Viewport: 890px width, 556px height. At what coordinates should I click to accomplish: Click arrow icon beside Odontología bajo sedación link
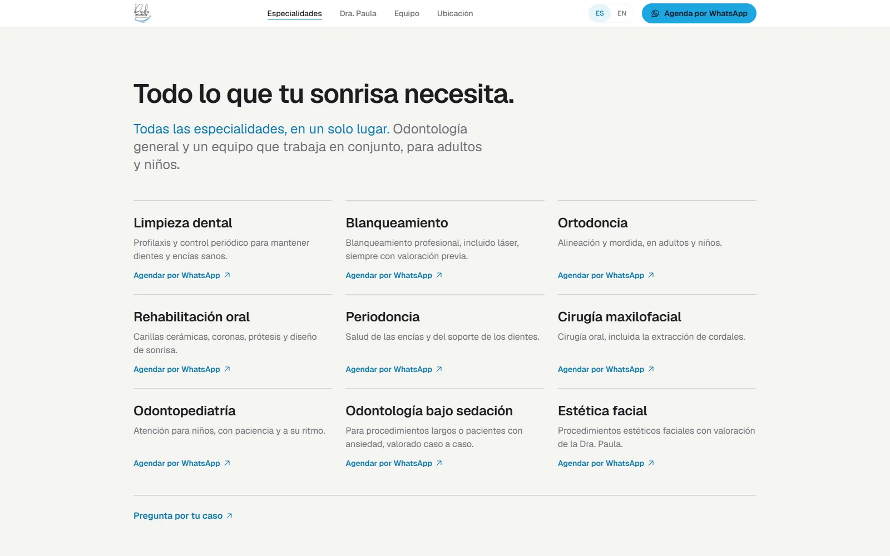click(x=439, y=463)
